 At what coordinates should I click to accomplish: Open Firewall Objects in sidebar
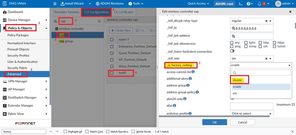18,49
